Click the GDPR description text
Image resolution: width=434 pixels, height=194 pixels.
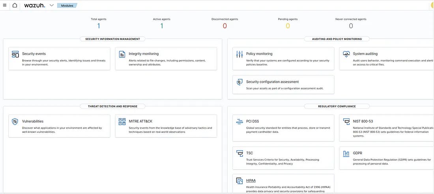(392, 162)
